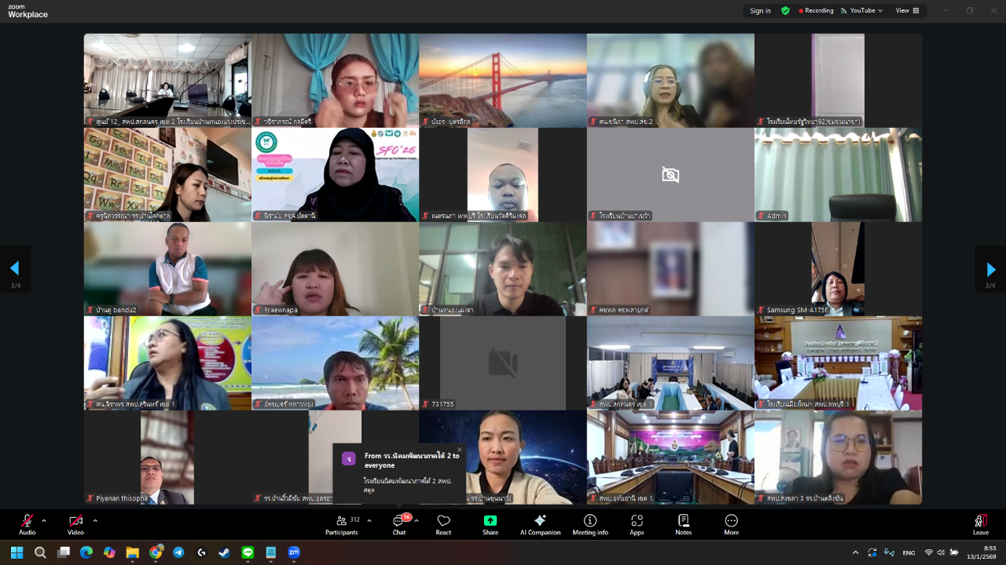
Task: Click the React heart icon
Action: point(443,524)
